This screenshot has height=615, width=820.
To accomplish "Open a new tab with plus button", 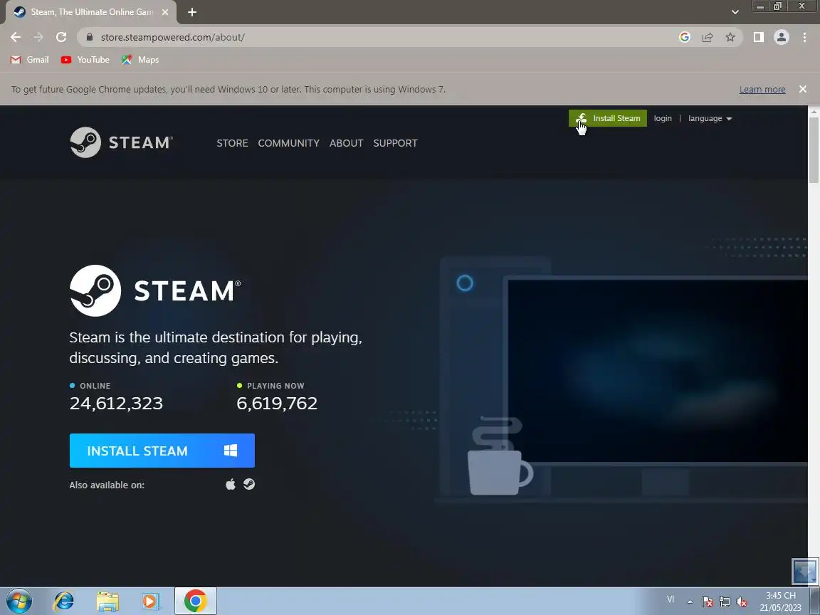I will [192, 12].
